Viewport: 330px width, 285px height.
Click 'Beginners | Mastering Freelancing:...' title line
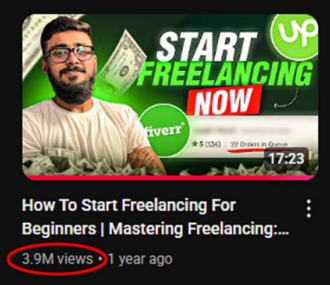(155, 229)
